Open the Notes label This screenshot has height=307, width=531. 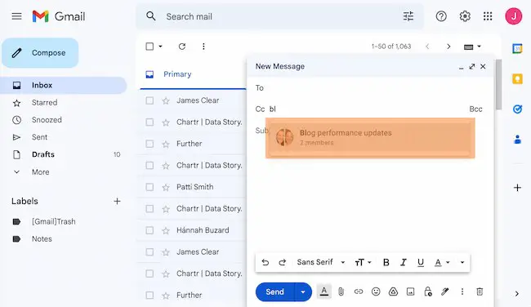point(42,239)
